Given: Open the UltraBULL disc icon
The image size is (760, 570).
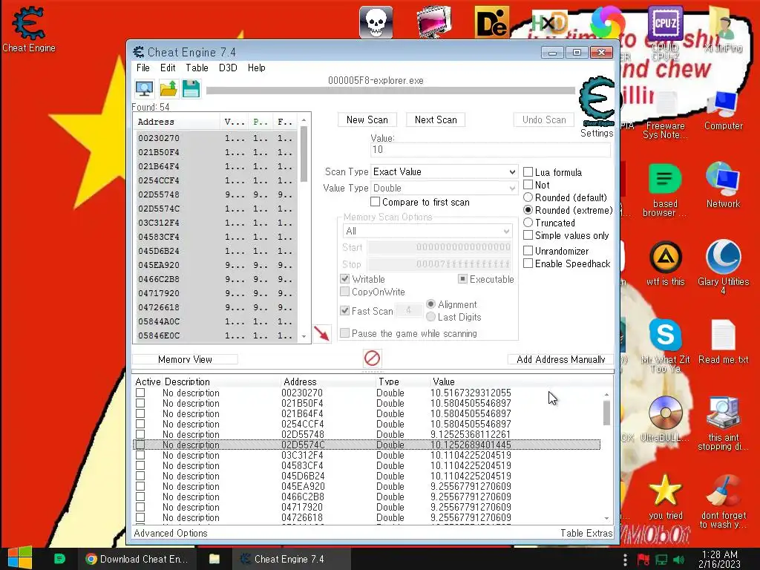Looking at the screenshot, I should click(665, 419).
